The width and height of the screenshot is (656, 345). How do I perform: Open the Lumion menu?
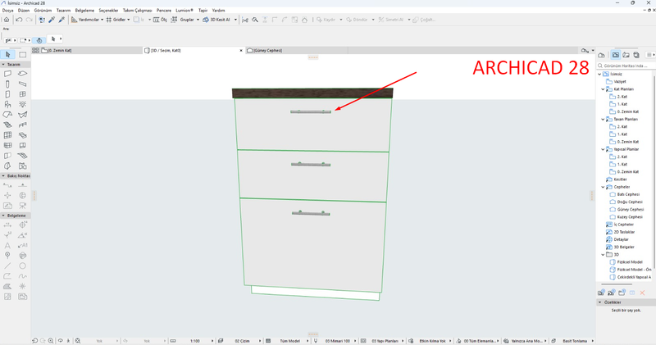184,11
